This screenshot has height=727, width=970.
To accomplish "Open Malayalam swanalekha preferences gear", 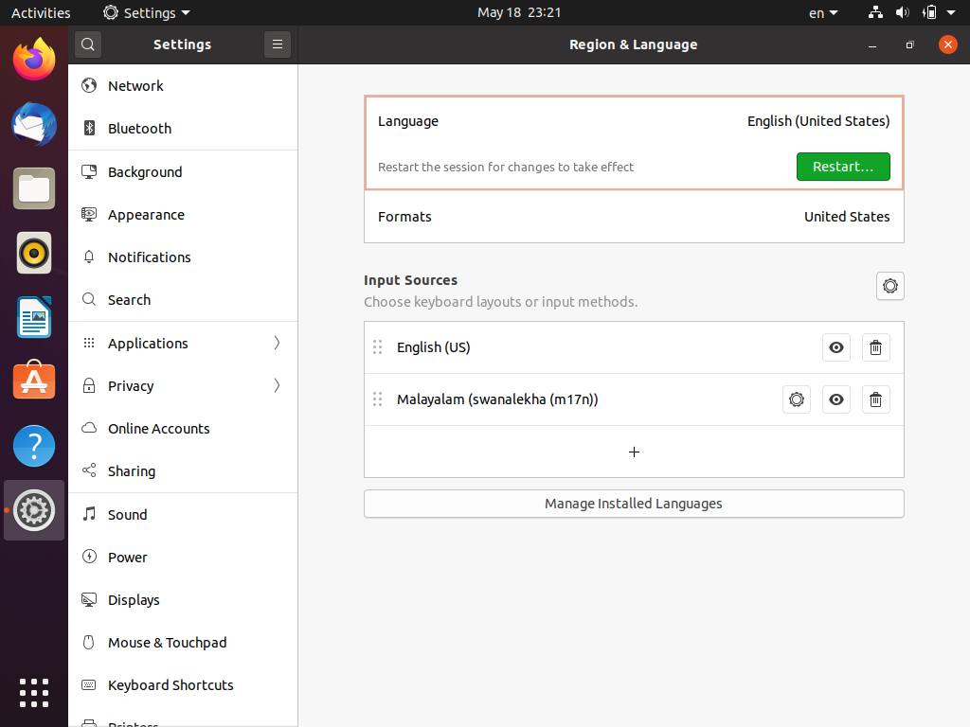I will point(797,399).
